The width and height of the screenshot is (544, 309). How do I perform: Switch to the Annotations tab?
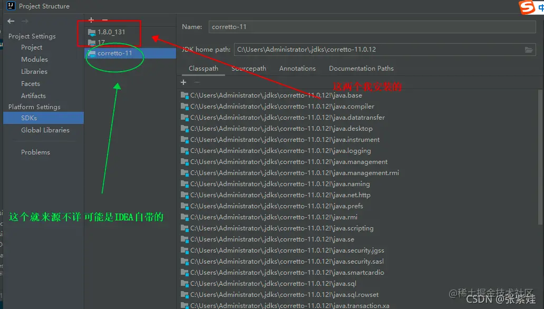(297, 69)
